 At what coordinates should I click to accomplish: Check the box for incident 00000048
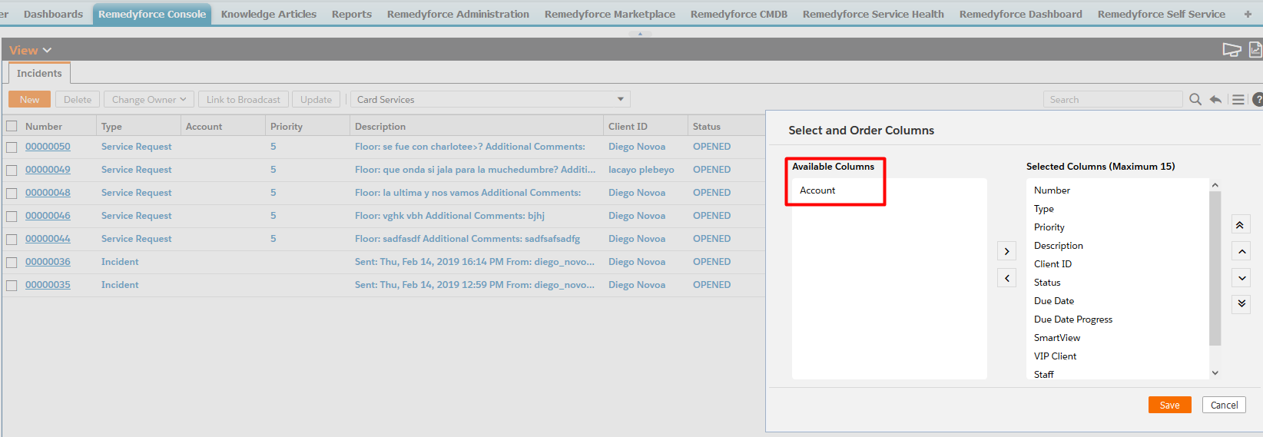click(x=12, y=193)
